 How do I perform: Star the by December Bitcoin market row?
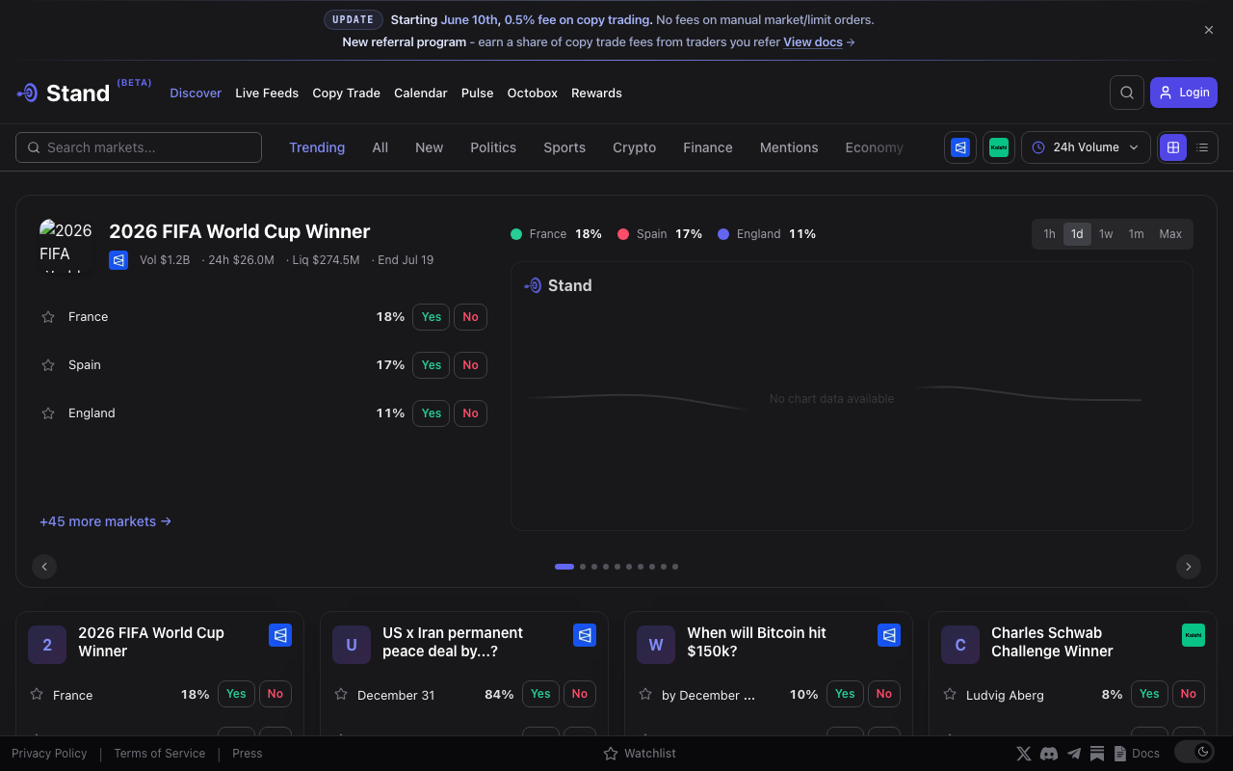pos(645,694)
